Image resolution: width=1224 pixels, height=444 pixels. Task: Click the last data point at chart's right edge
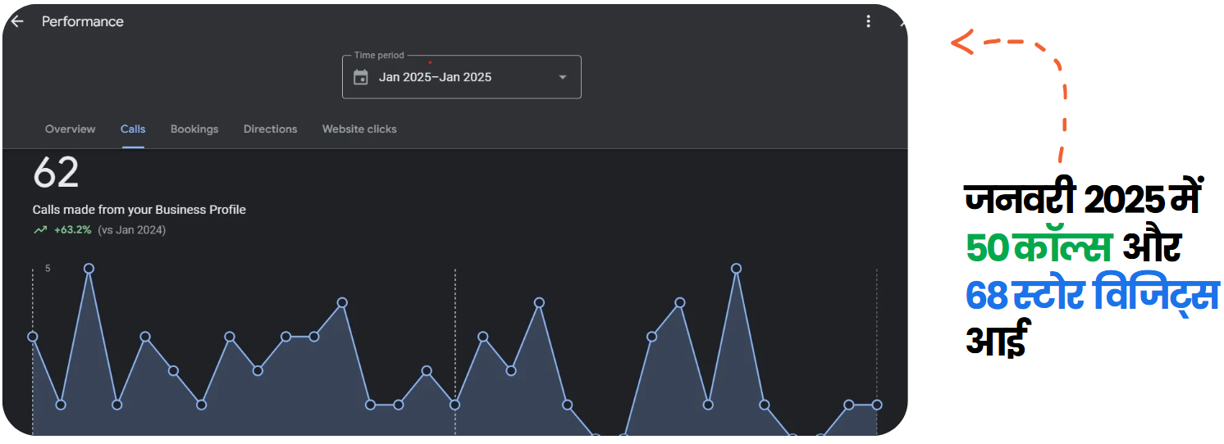tap(877, 405)
